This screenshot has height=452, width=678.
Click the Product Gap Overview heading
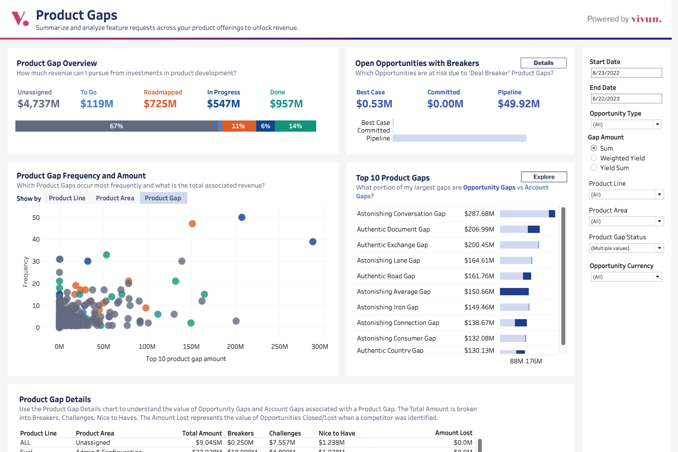tap(57, 63)
